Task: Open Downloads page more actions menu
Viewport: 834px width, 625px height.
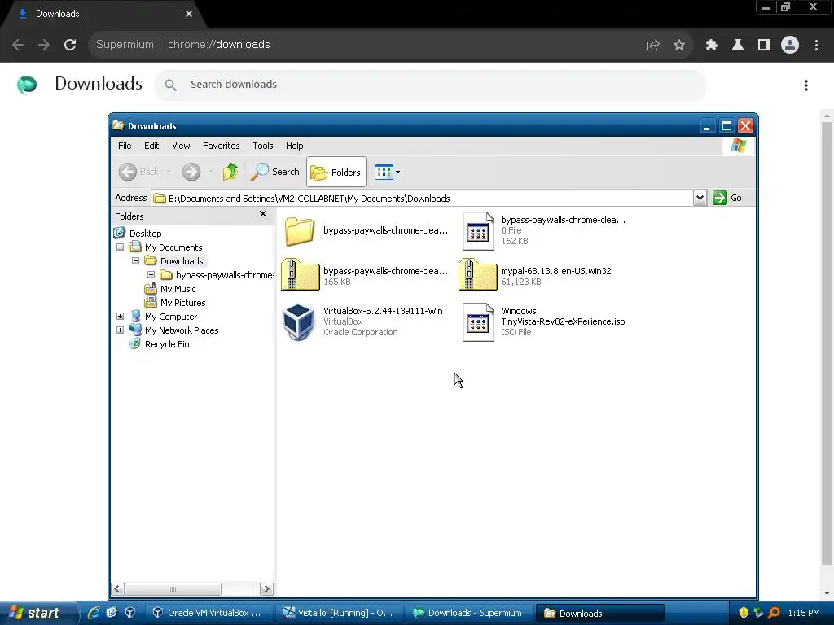Action: [806, 85]
